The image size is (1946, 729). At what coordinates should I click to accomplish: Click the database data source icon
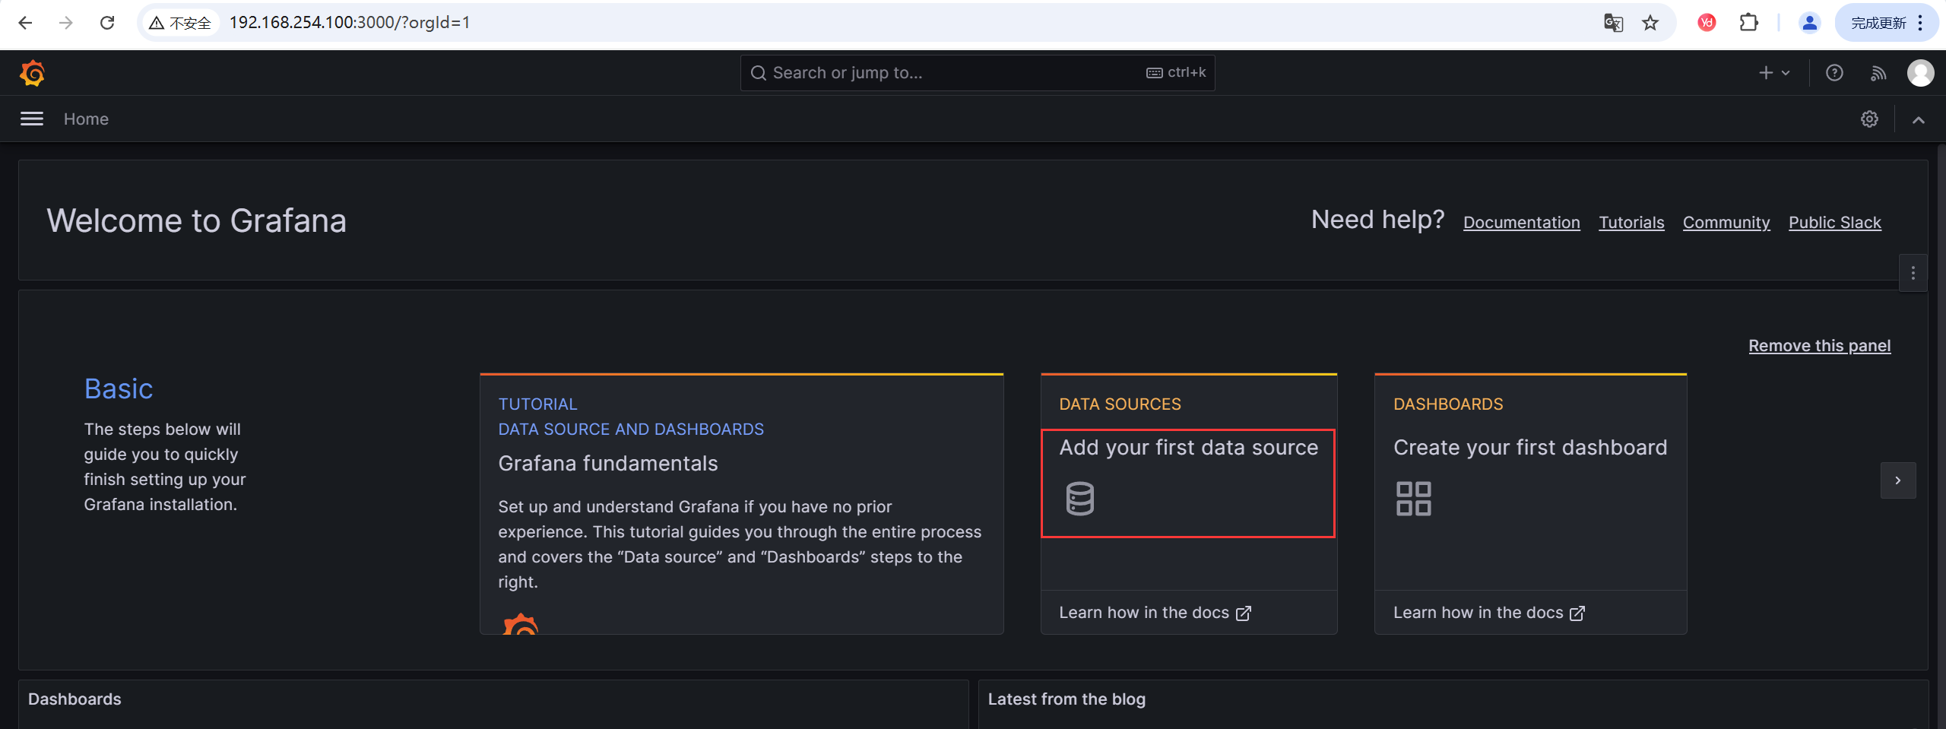click(1079, 499)
